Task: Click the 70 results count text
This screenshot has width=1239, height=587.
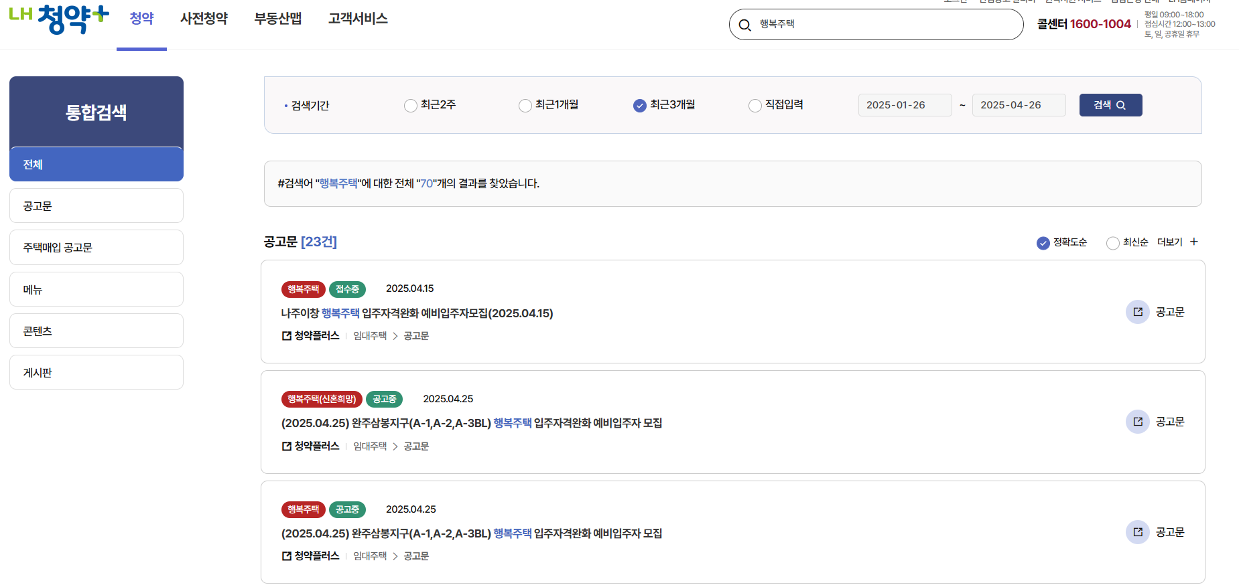Action: coord(426,183)
